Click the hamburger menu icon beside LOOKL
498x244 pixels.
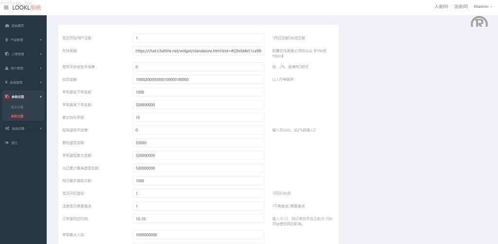[x=6, y=7]
